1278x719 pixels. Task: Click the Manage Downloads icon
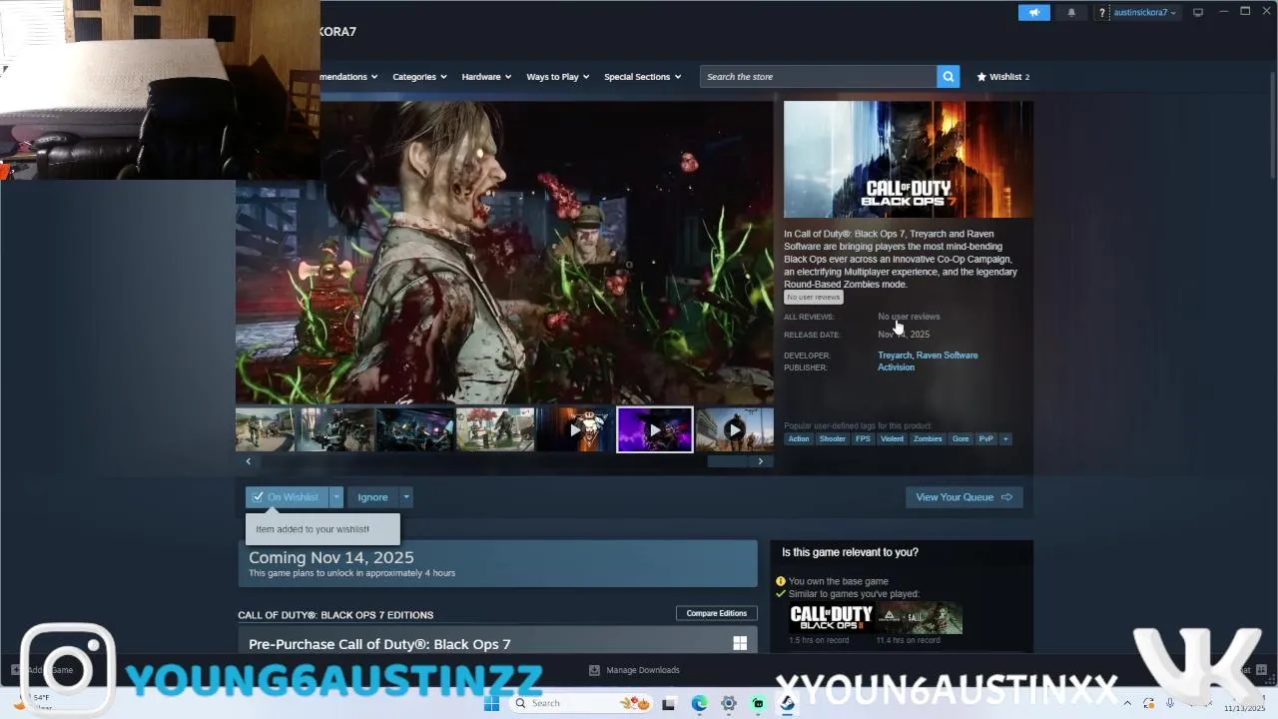594,670
